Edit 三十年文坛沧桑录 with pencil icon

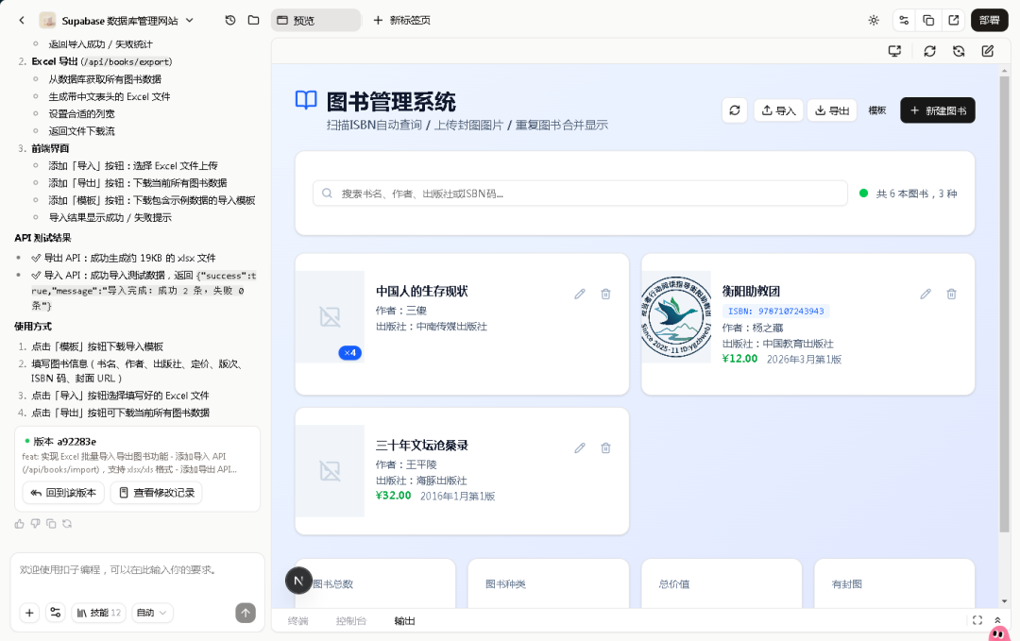(x=580, y=447)
